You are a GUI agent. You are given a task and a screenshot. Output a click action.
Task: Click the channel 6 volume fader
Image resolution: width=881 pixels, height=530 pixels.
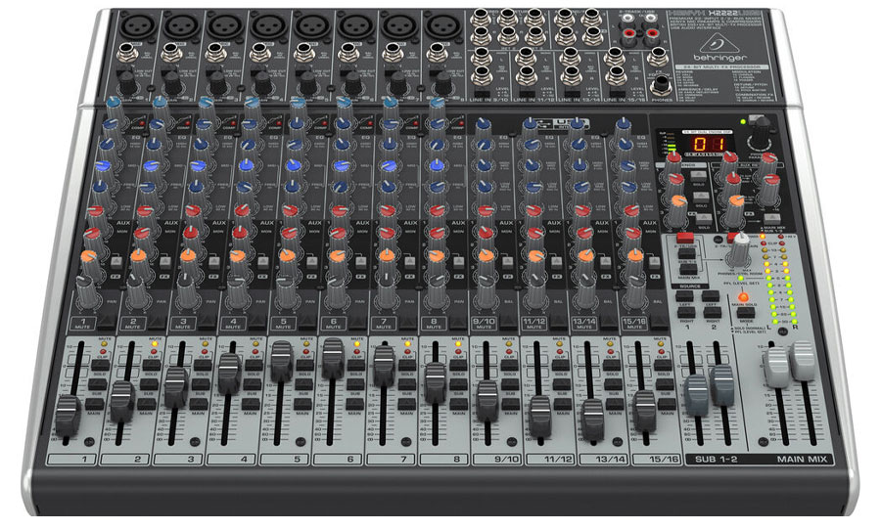333,358
